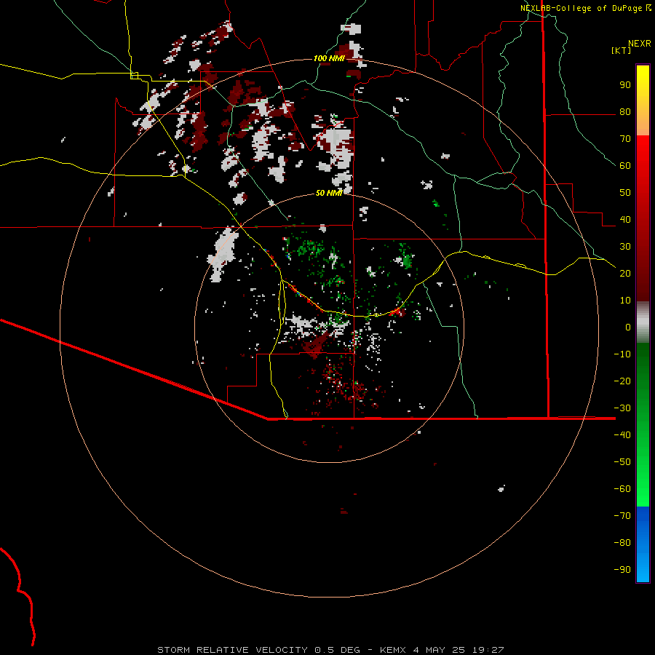Click the -30 value on velocity scale

[622, 408]
